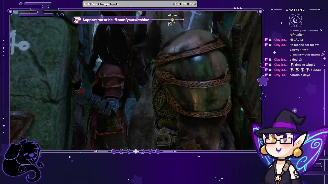The image size is (328, 184).
Task: Select the 'HI LAV :3' chat message
Action: [x=296, y=40]
